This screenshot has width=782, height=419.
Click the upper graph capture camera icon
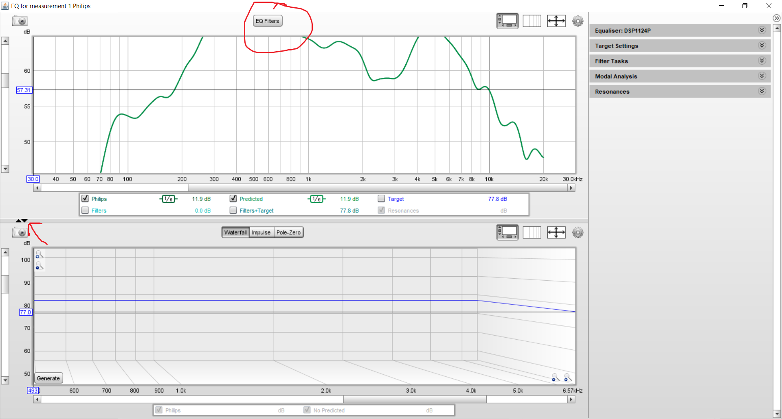[x=20, y=21]
